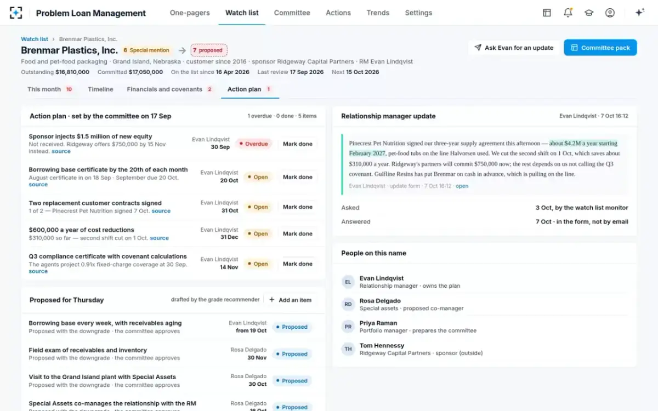Launch the AI sparkle assistant
The image size is (658, 411).
(x=639, y=13)
